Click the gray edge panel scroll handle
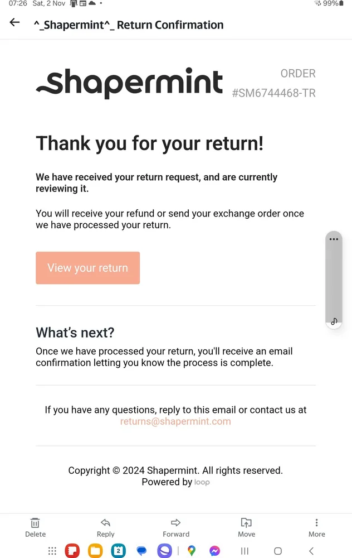 pyautogui.click(x=334, y=279)
